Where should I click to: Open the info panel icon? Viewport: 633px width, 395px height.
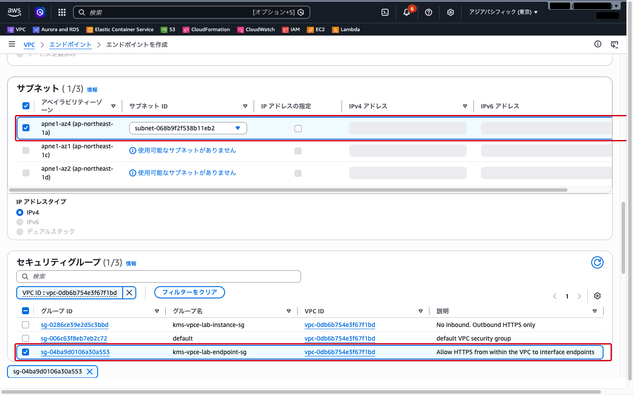pyautogui.click(x=598, y=44)
